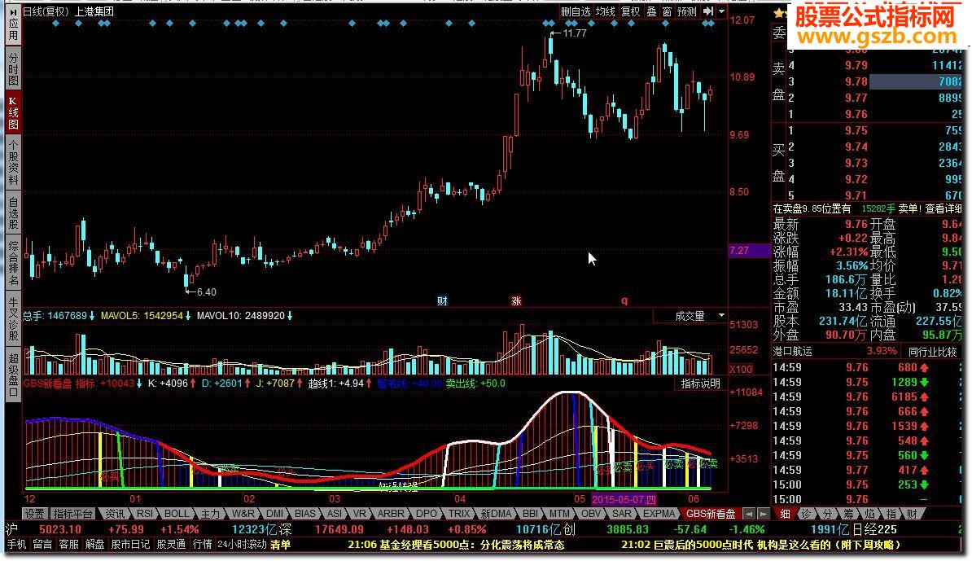
Task: Toggle the 均线 moving average lines
Action: [605, 11]
